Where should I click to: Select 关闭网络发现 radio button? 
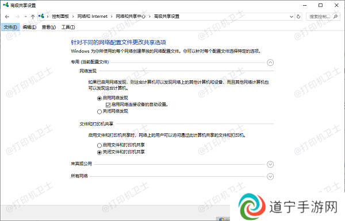pyautogui.click(x=99, y=111)
